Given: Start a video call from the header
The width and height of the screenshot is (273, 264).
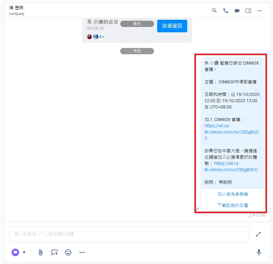Looking at the screenshot, I should coord(237,11).
